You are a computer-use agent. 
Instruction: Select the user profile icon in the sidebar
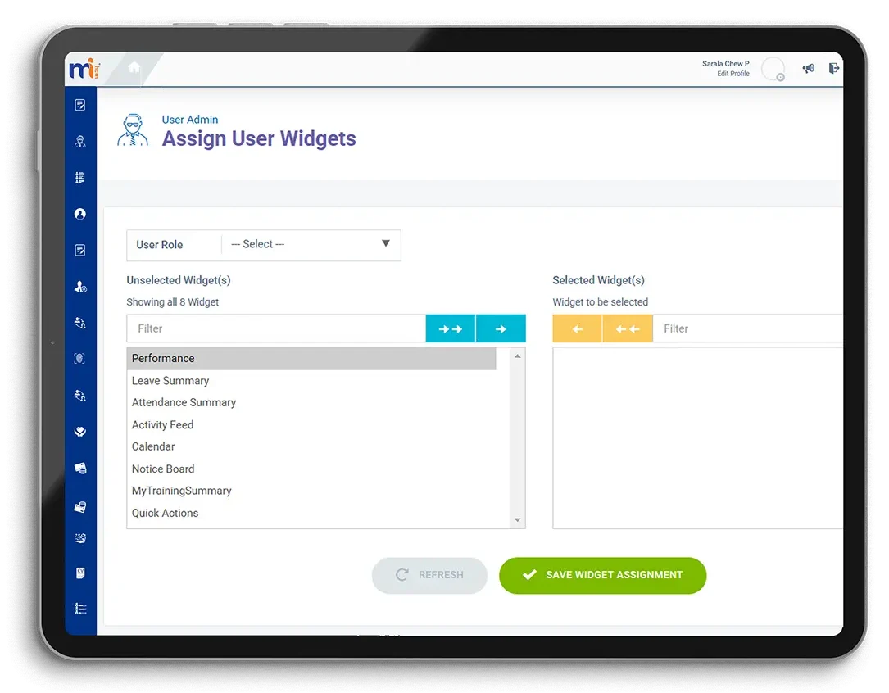pos(79,213)
